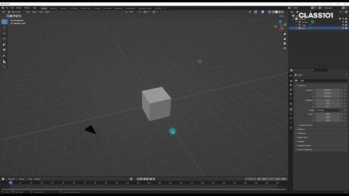This screenshot has width=349, height=196.
Task: Toggle visibility eye of Camera in outliner
Action: [x=343, y=22]
